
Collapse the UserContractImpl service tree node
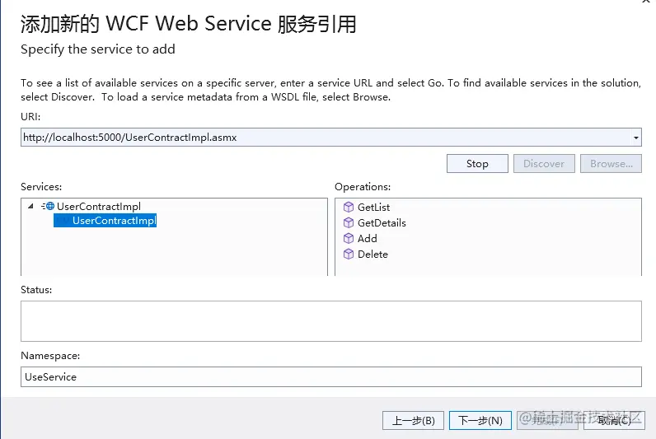click(x=30, y=206)
